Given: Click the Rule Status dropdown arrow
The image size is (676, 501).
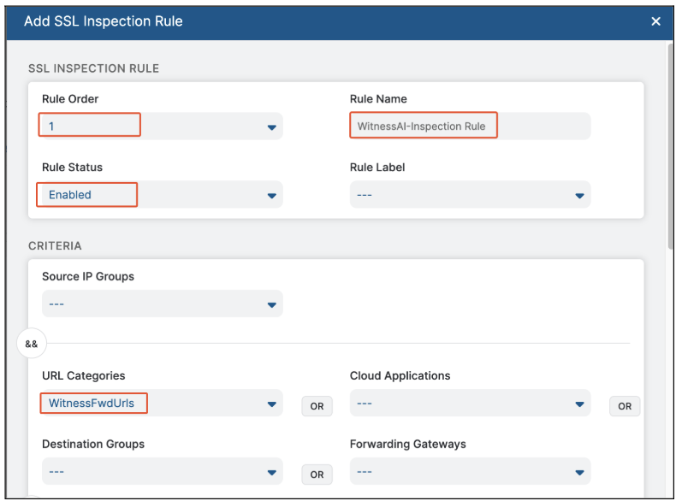Looking at the screenshot, I should point(272,196).
